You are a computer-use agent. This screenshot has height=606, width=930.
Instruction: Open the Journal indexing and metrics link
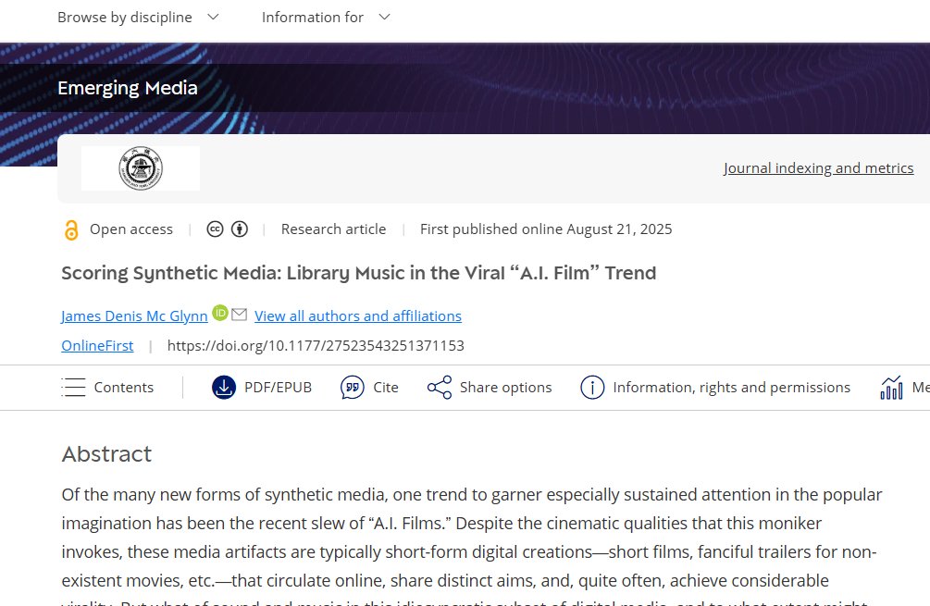(x=818, y=167)
